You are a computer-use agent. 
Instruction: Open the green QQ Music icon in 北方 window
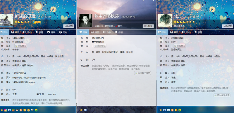click(180, 110)
